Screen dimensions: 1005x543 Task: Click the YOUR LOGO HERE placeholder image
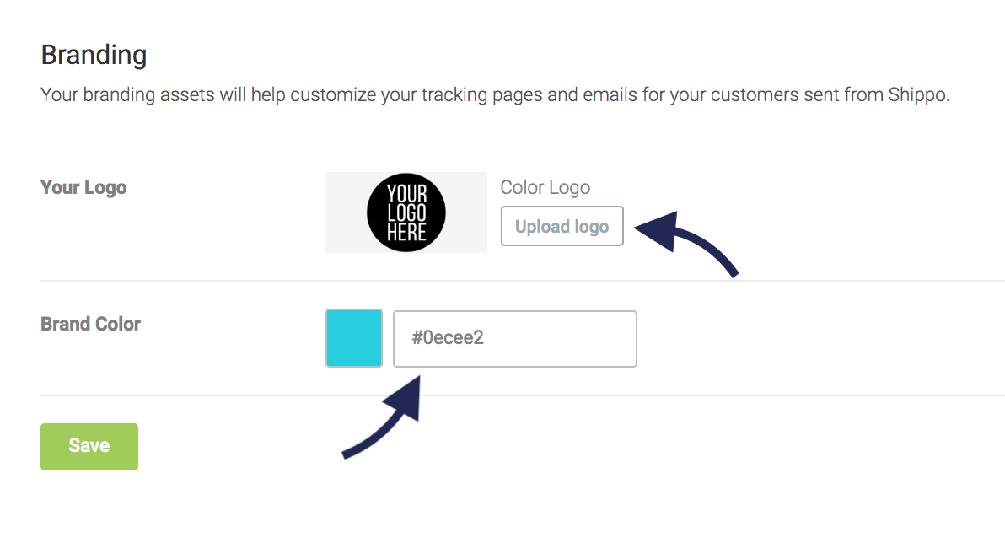pyautogui.click(x=406, y=212)
